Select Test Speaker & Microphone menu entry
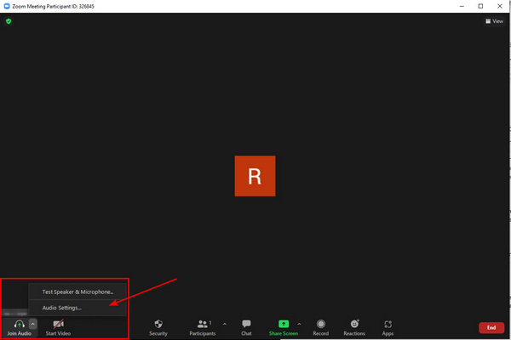The height and width of the screenshot is (340, 511). tap(78, 292)
